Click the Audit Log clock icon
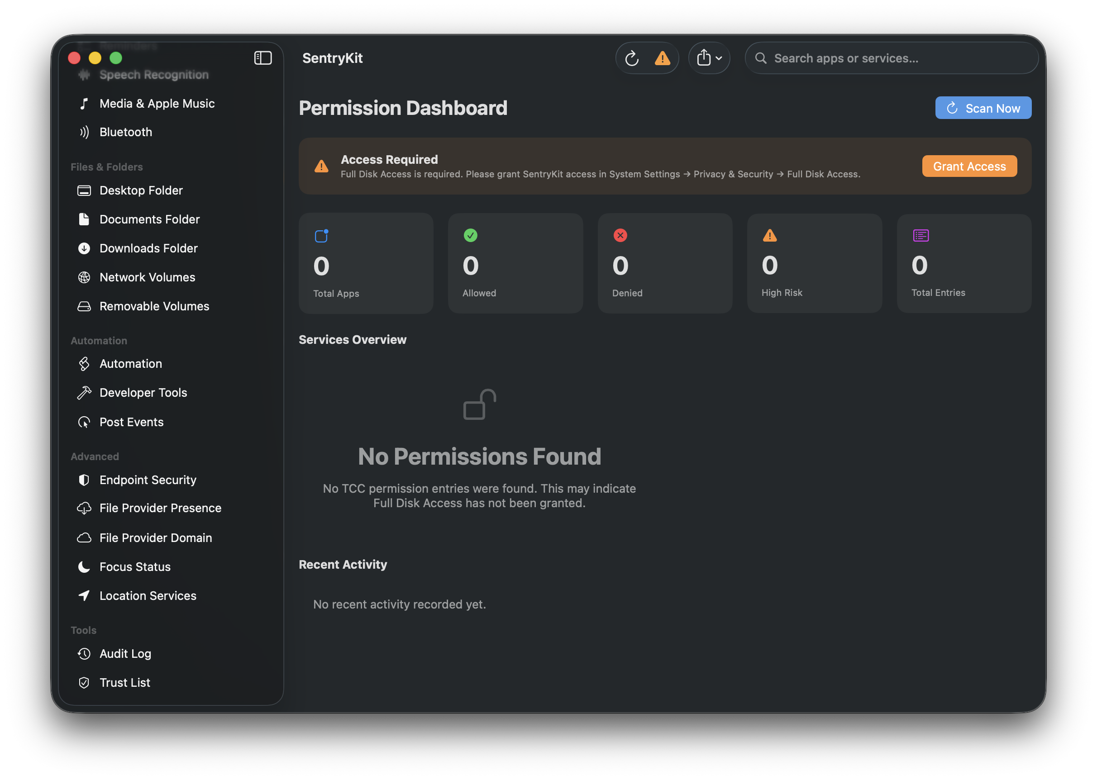1097x780 pixels. [84, 654]
